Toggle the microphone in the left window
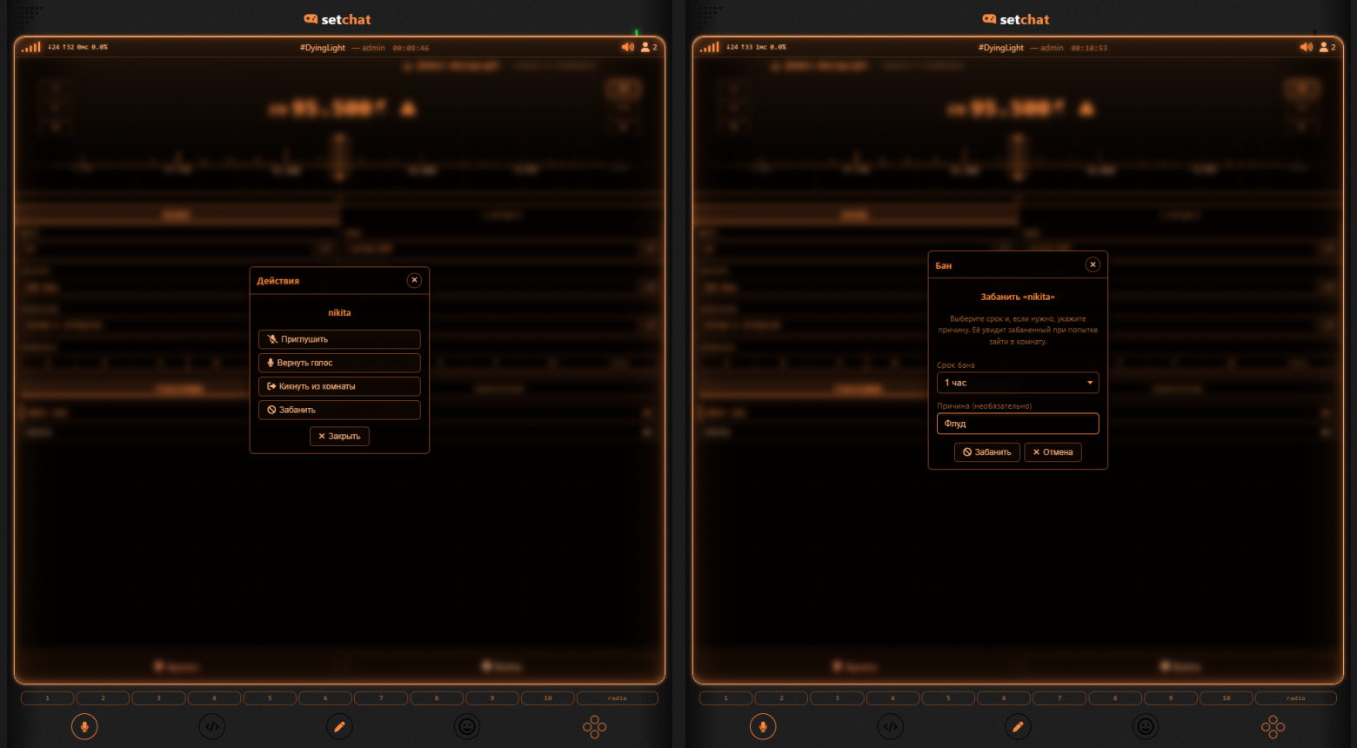1357x748 pixels. [84, 726]
